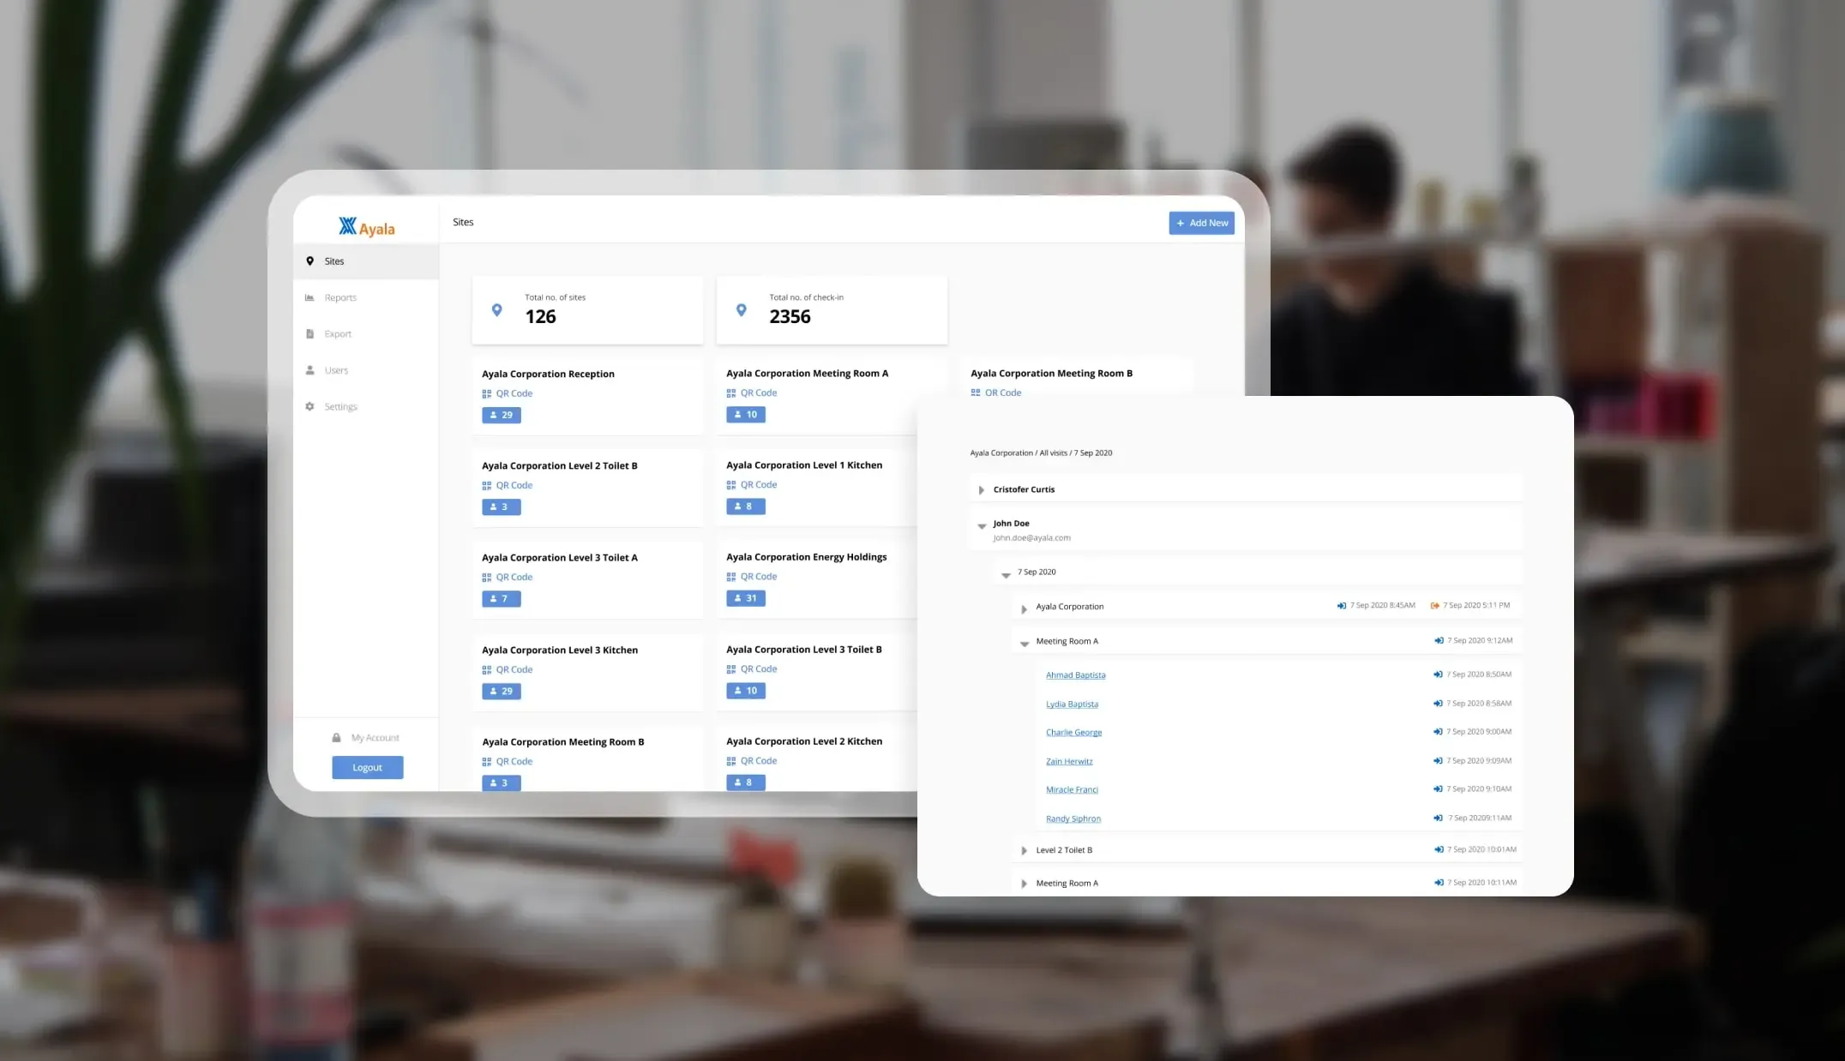The width and height of the screenshot is (1845, 1061).
Task: Click the pin icon beside Total no. of sites
Action: 497,310
